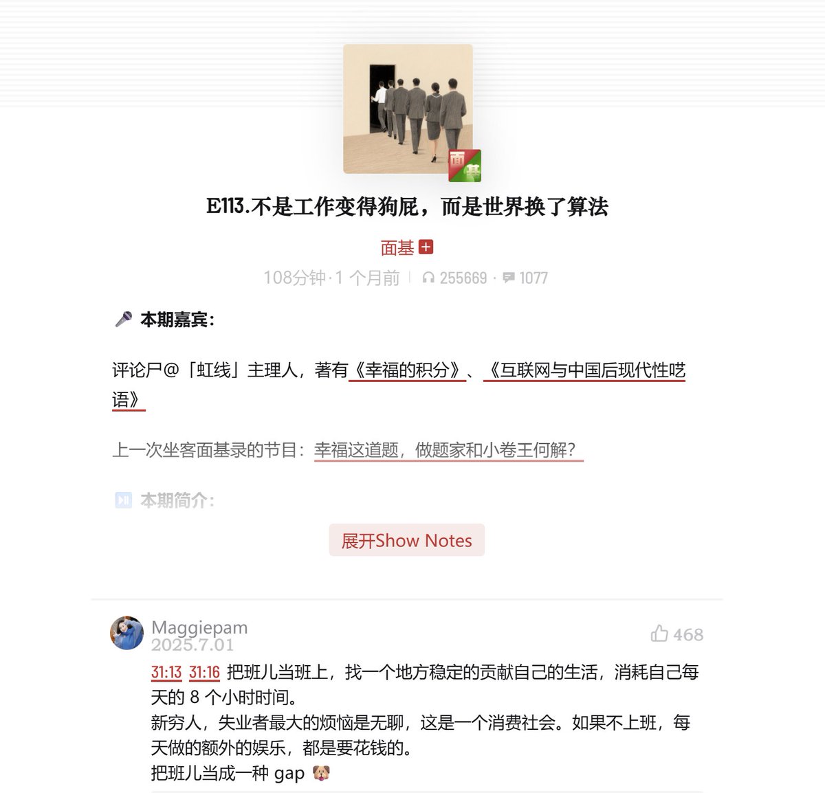Jump to timestamp 31:16
The width and height of the screenshot is (825, 793).
point(204,672)
